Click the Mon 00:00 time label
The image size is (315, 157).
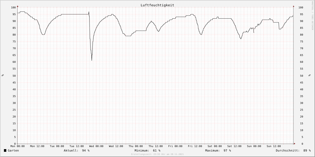18,146
